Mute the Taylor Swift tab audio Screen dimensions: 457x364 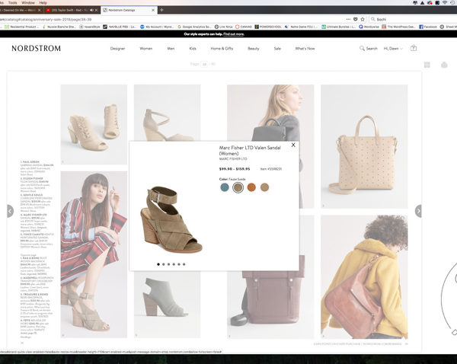(91, 10)
